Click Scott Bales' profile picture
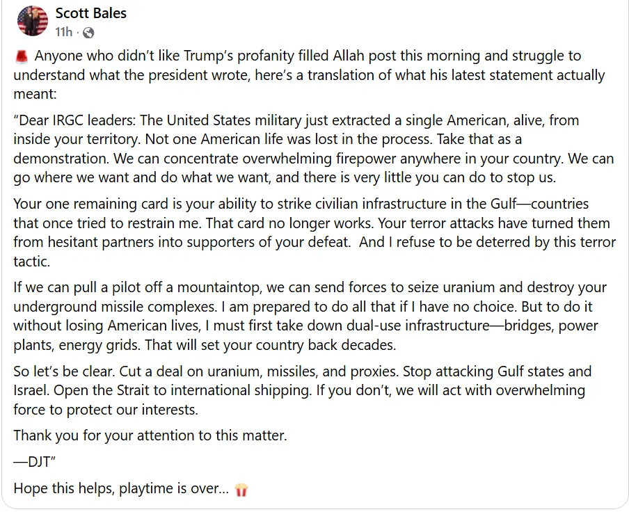Image resolution: width=629 pixels, height=512 pixels. pyautogui.click(x=32, y=21)
